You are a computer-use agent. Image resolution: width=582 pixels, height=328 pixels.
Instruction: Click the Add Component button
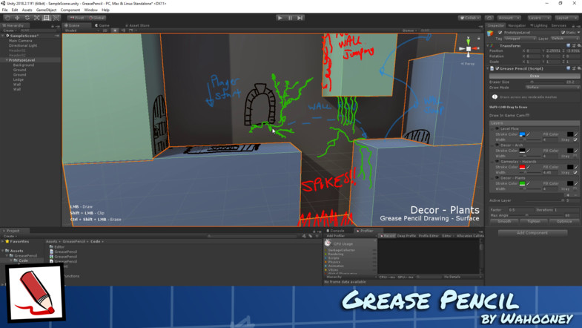pos(532,233)
